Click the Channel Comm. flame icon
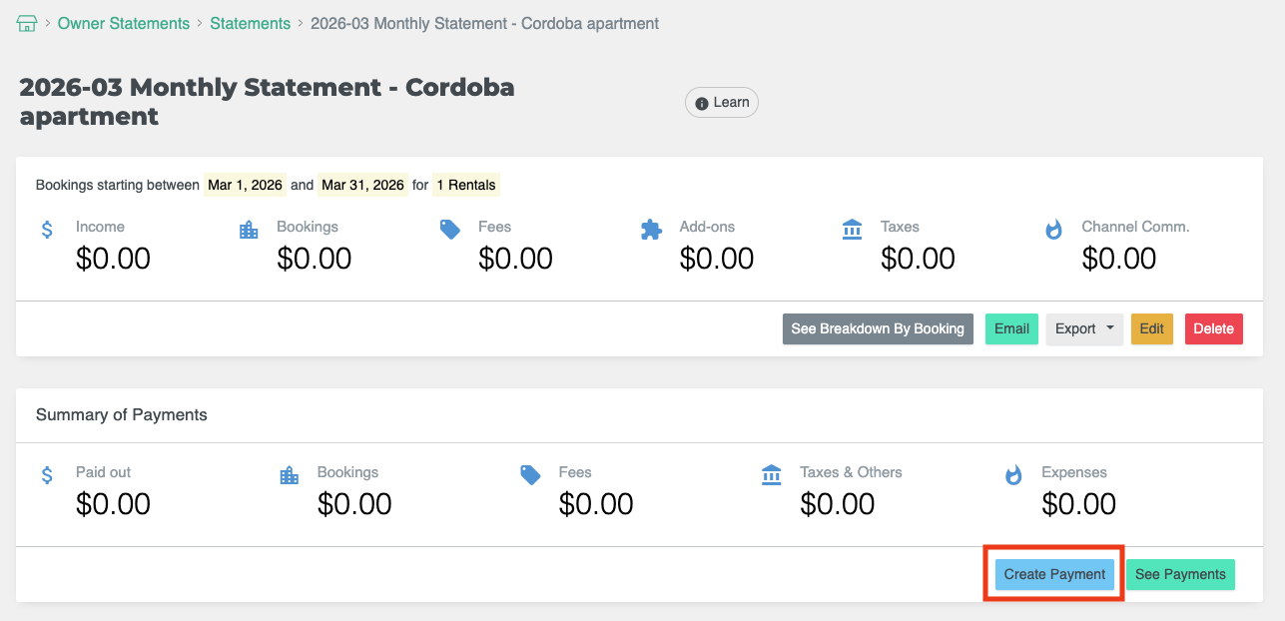Image resolution: width=1285 pixels, height=621 pixels. [x=1053, y=230]
